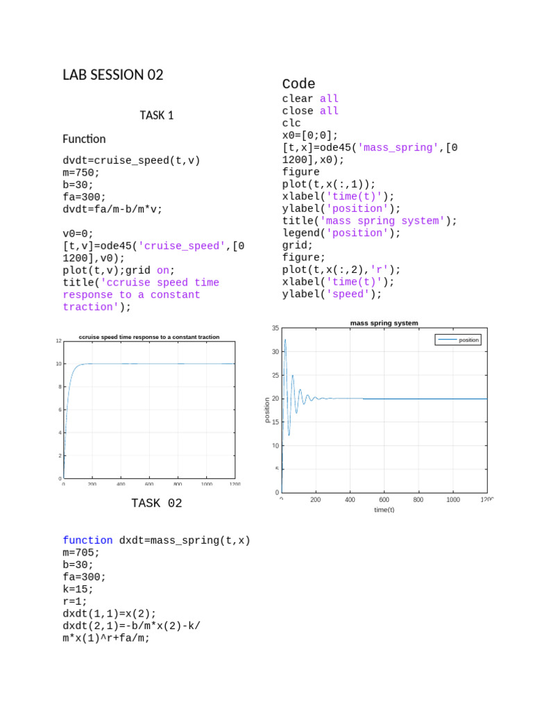Viewport: 533px width, 711px height.
Task: Click 'function dxdt=mass_spring(t,x)' line
Action: (x=156, y=540)
